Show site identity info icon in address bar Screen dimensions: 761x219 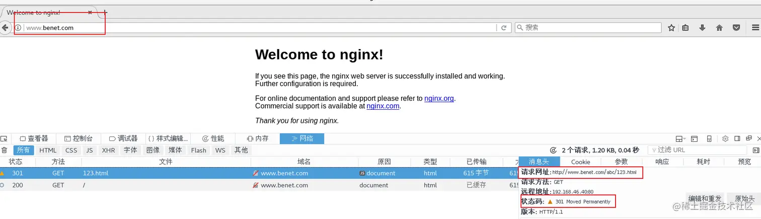[x=18, y=28]
